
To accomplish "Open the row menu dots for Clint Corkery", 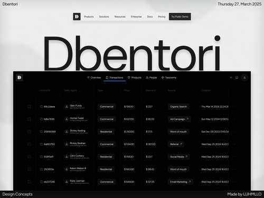I will [x=234, y=157].
